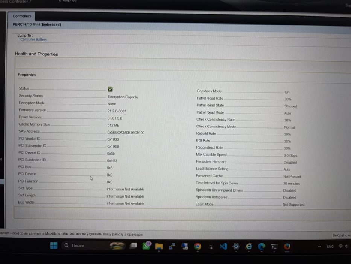The width and height of the screenshot is (351, 264).
Task: Select the Copyback Mode On value
Action: [287, 92]
